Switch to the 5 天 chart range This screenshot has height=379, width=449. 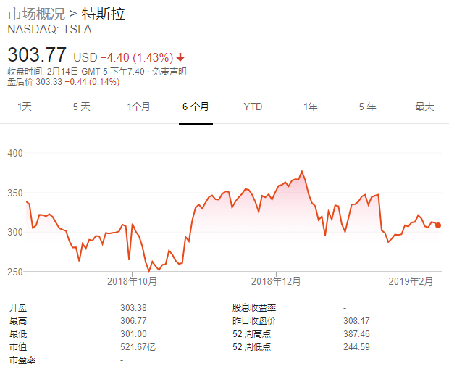click(x=82, y=107)
